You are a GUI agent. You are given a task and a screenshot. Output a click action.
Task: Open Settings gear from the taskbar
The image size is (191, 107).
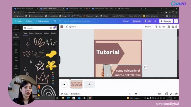[84, 98]
